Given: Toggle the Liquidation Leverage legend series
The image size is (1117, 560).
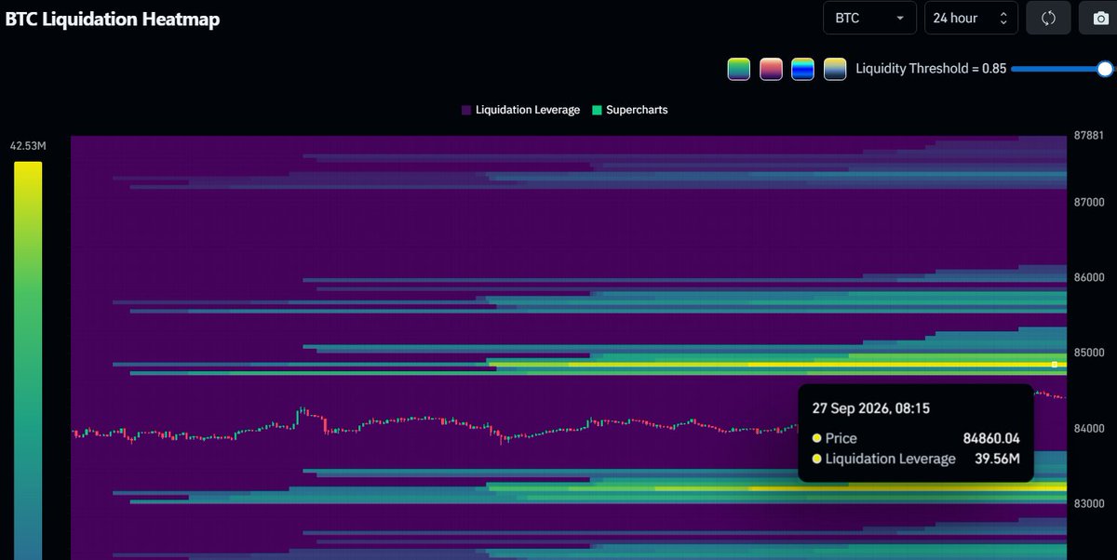Looking at the screenshot, I should tap(520, 110).
